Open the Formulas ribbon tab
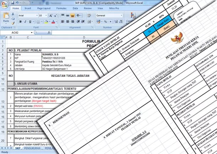 pos(61,9)
